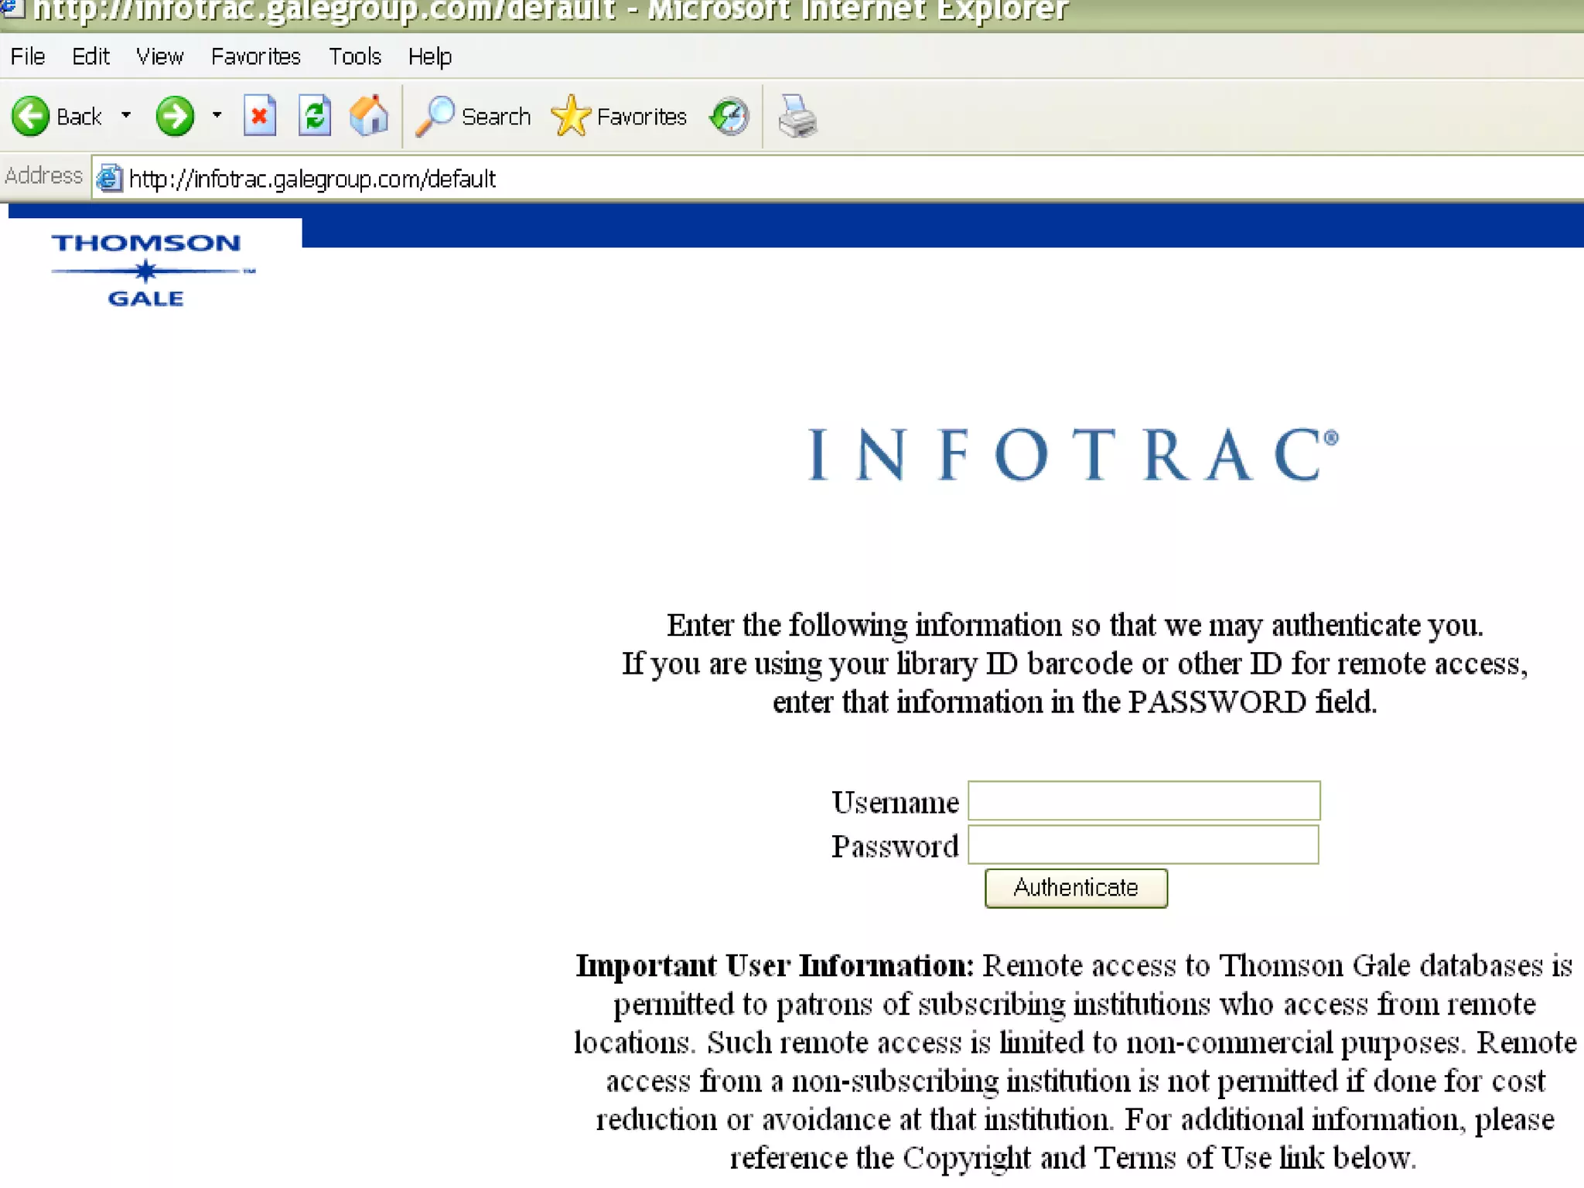Open the History clock icon
The image size is (1584, 1188).
pyautogui.click(x=729, y=117)
